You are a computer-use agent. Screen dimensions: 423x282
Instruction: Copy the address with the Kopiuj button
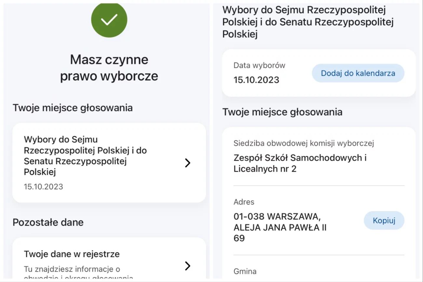[384, 221]
